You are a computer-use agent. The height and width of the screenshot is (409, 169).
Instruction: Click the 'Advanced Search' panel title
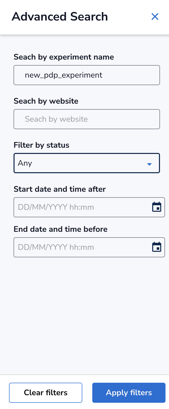tap(60, 17)
